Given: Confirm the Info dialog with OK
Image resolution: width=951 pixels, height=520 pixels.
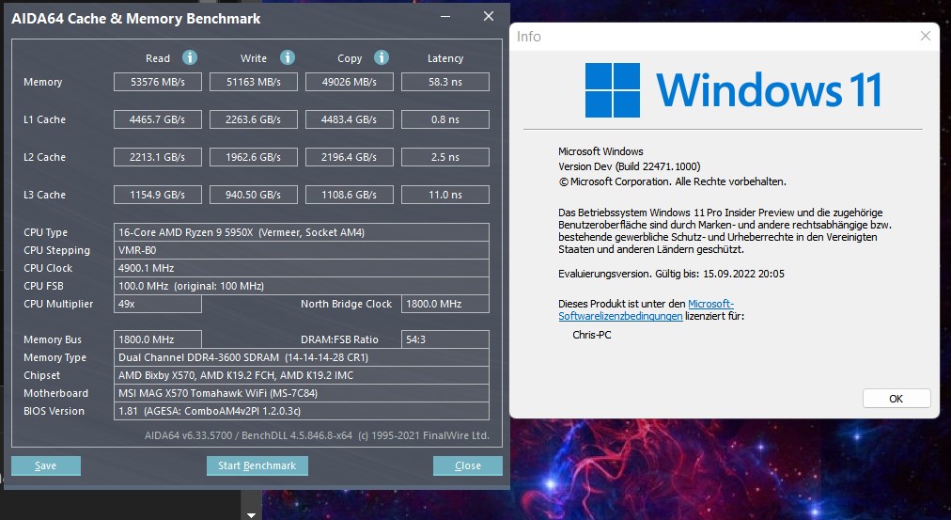Looking at the screenshot, I should click(x=896, y=399).
